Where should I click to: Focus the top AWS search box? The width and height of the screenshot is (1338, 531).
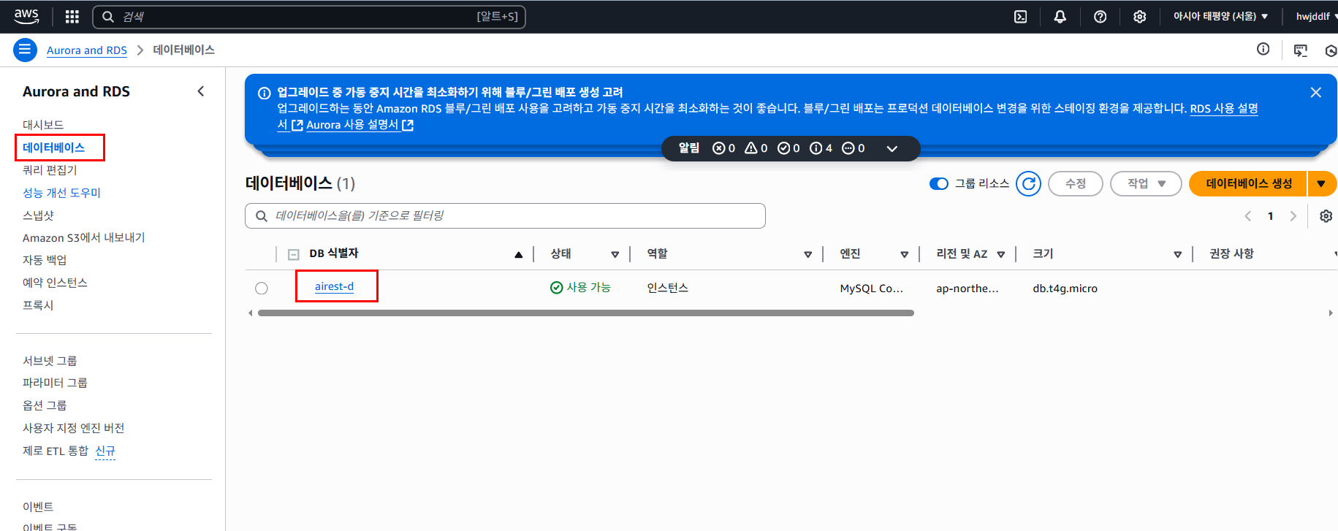pyautogui.click(x=309, y=16)
